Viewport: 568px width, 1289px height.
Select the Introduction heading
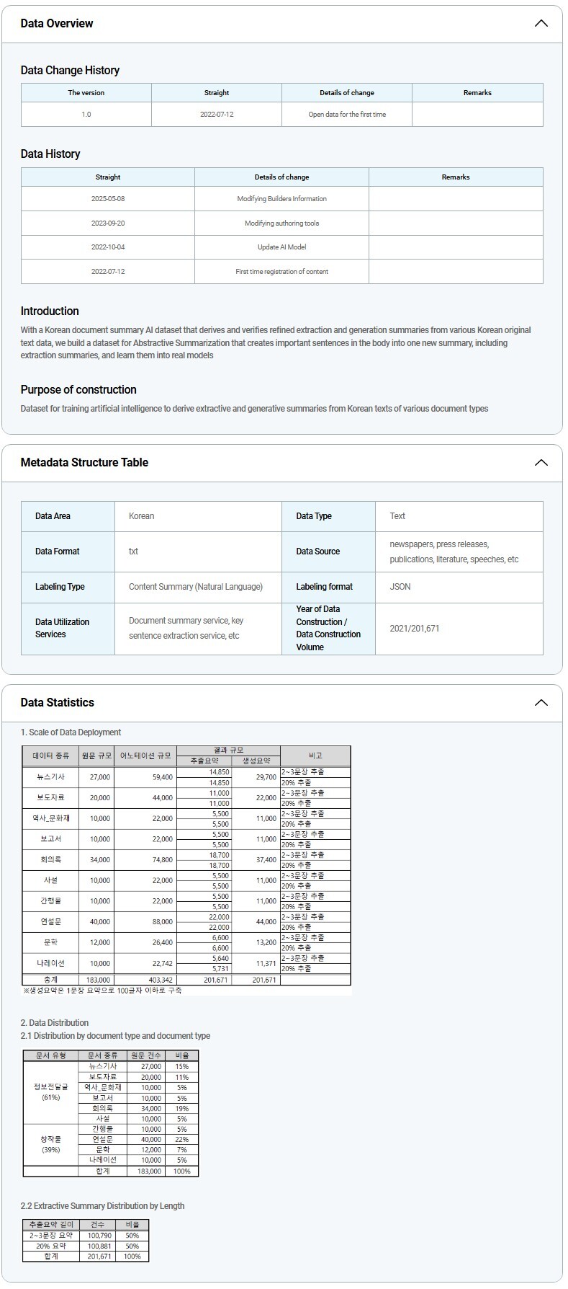[x=50, y=311]
